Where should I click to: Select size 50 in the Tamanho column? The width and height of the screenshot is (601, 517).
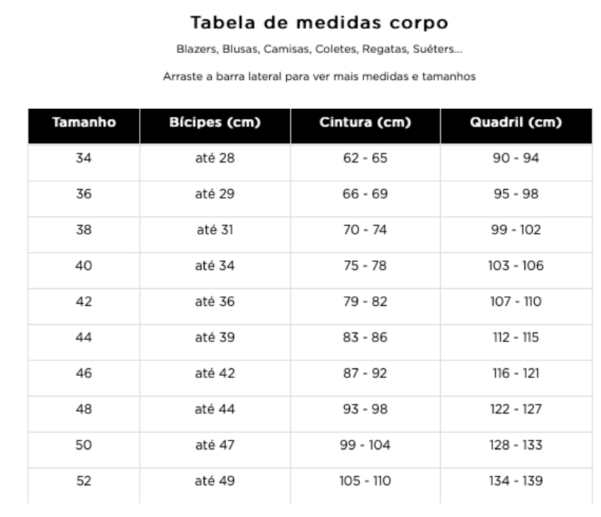[84, 446]
